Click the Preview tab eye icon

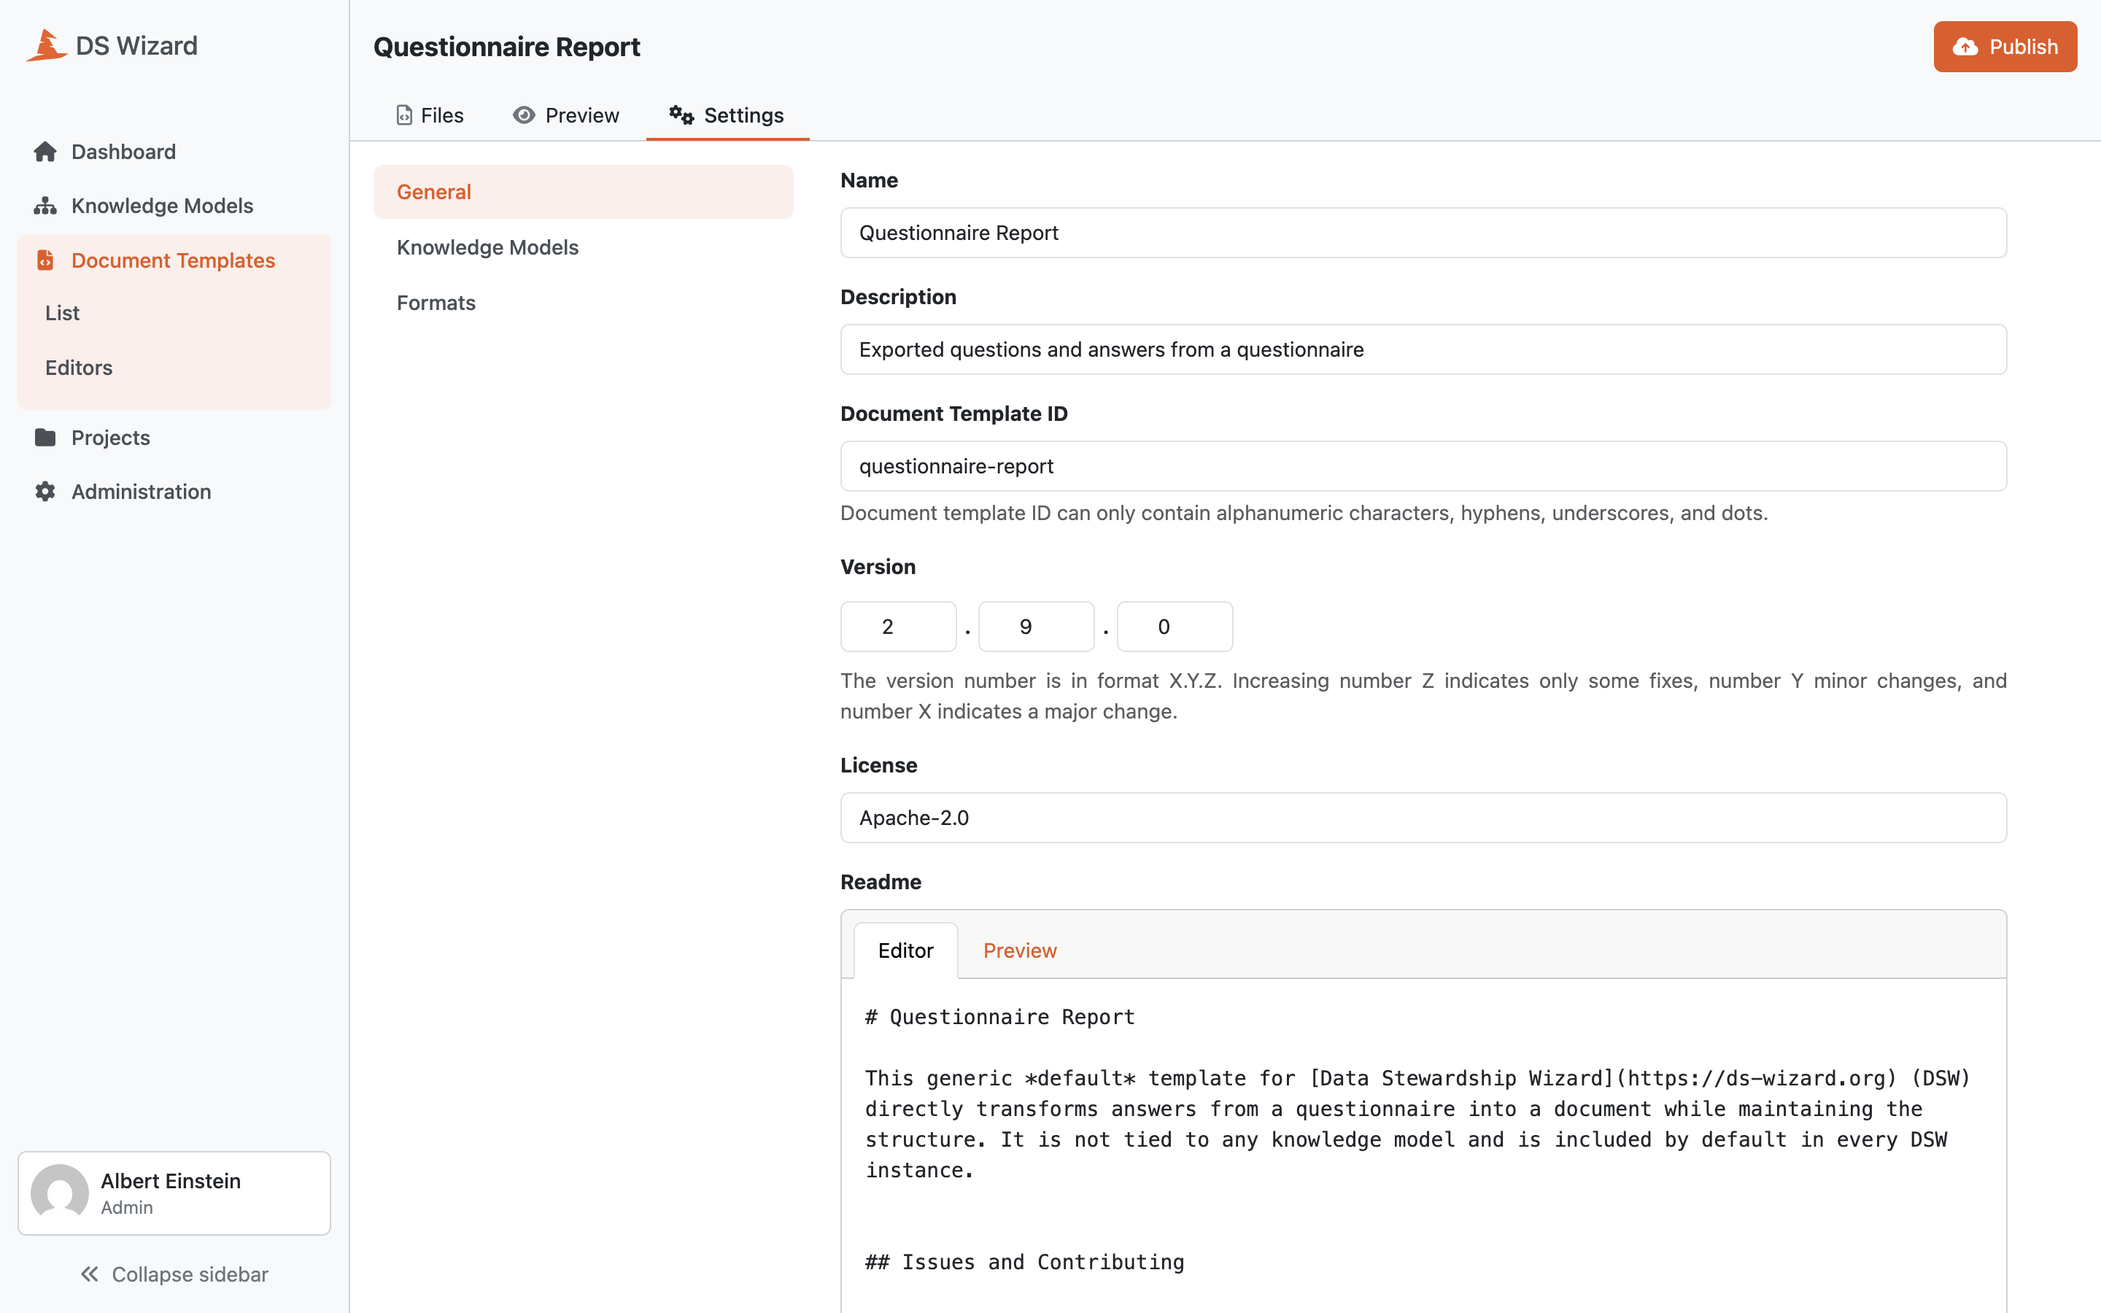pyautogui.click(x=524, y=115)
